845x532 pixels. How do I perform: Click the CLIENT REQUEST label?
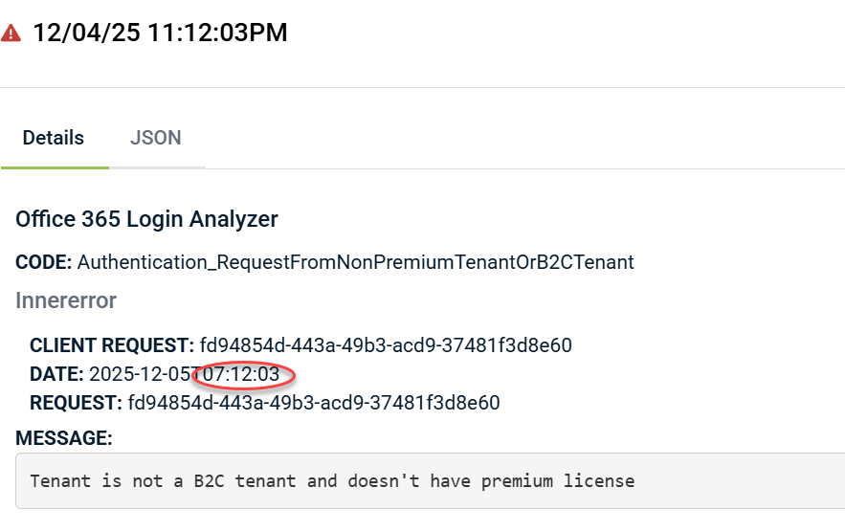tap(112, 345)
